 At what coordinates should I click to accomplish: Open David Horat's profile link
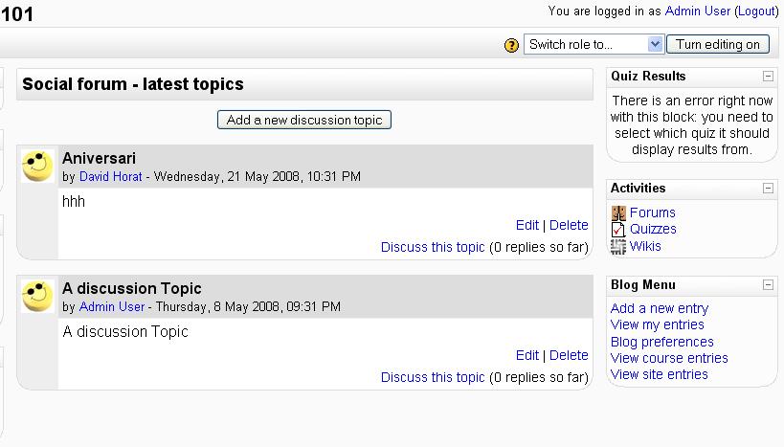(110, 176)
